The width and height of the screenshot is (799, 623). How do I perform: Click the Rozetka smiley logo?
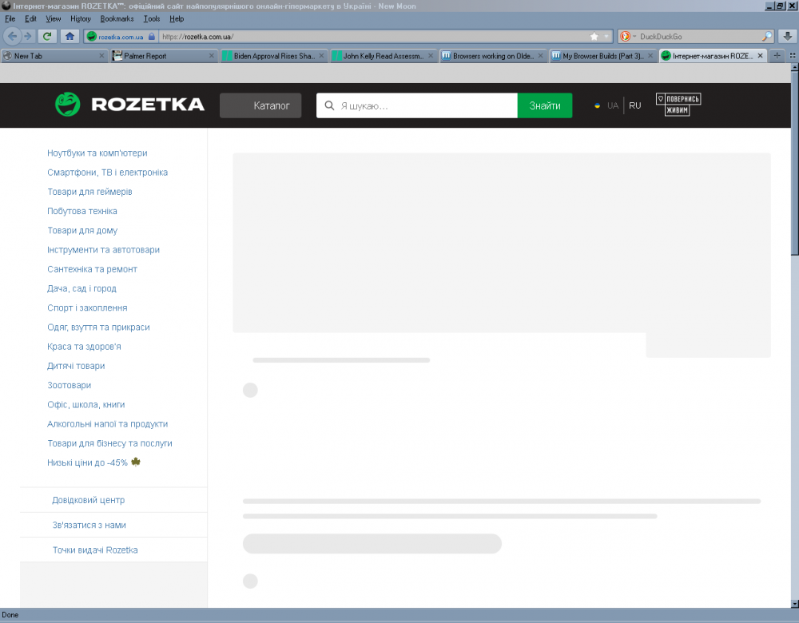click(68, 105)
